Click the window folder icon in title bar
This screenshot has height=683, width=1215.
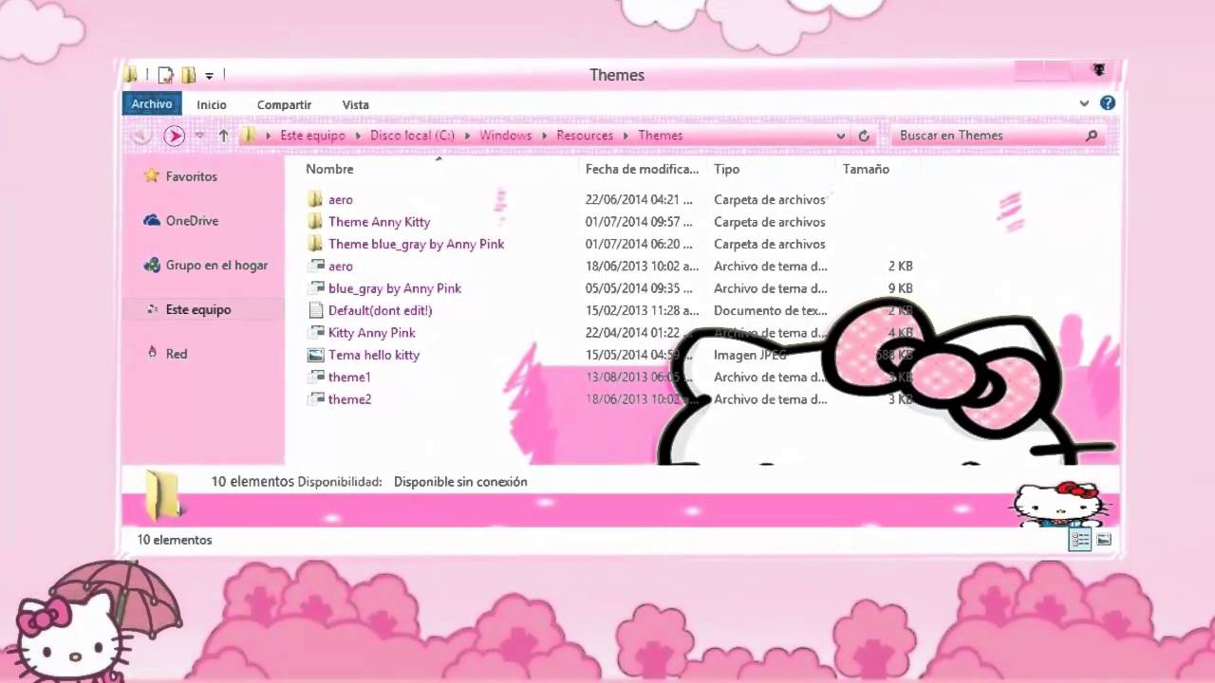tap(131, 75)
